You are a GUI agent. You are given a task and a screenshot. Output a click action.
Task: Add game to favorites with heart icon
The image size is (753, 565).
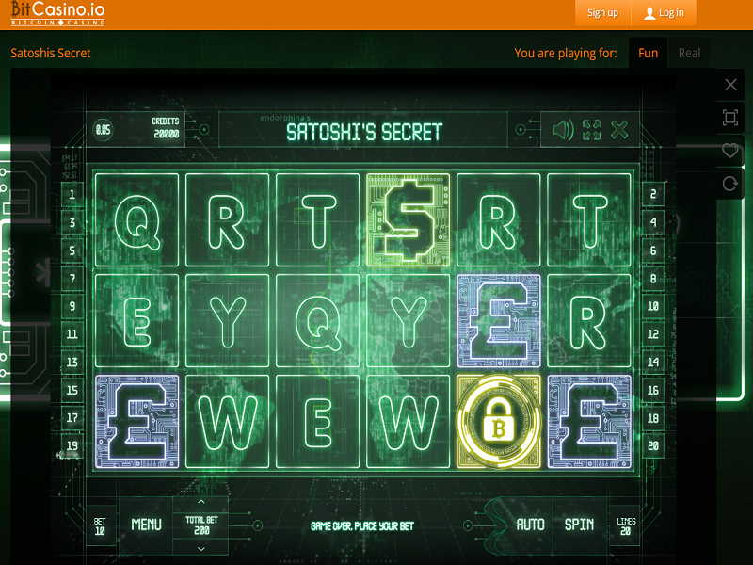[x=730, y=151]
